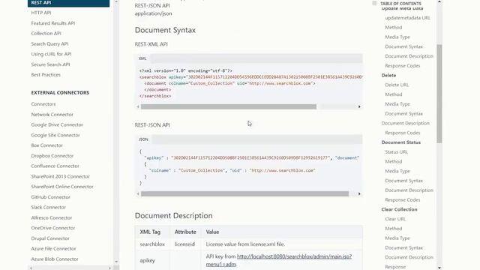Open the HTTP API page

tap(41, 13)
